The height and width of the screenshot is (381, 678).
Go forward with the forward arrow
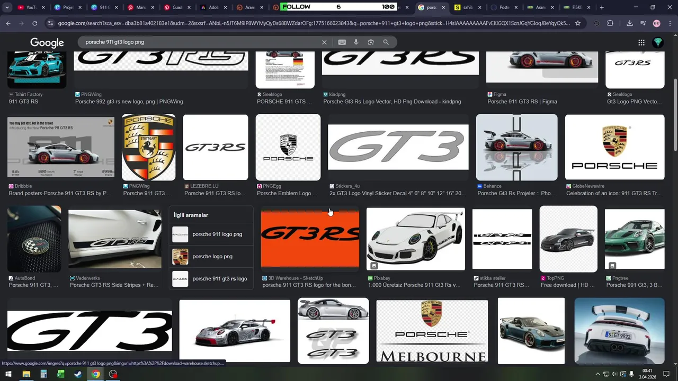pyautogui.click(x=21, y=23)
